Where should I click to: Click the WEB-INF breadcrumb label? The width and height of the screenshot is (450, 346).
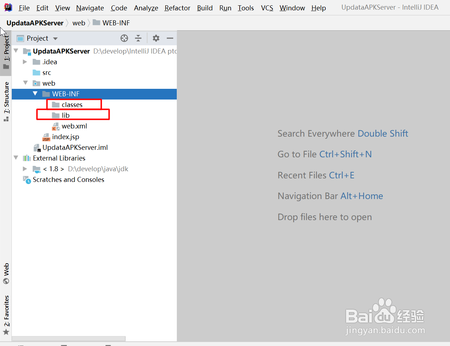(116, 23)
